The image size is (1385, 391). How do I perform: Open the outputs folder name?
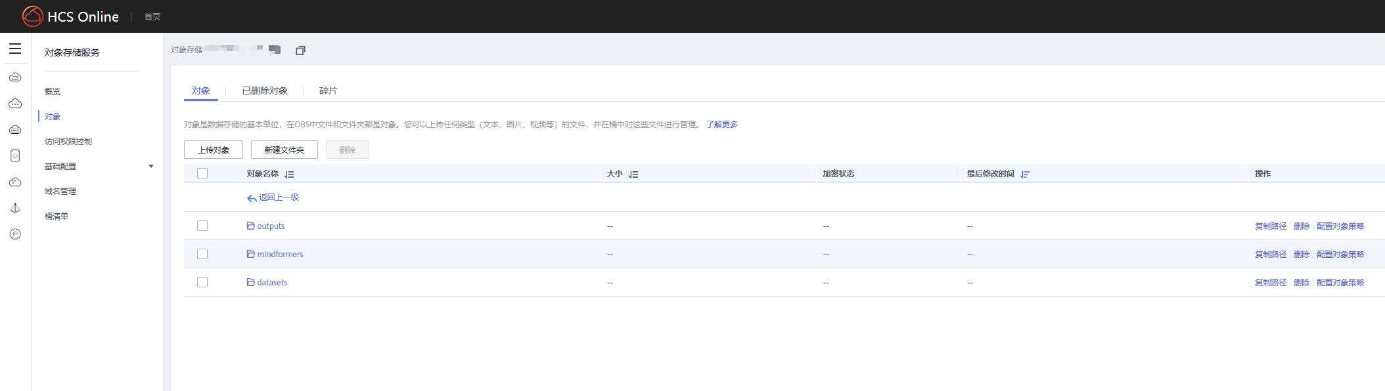tap(271, 226)
